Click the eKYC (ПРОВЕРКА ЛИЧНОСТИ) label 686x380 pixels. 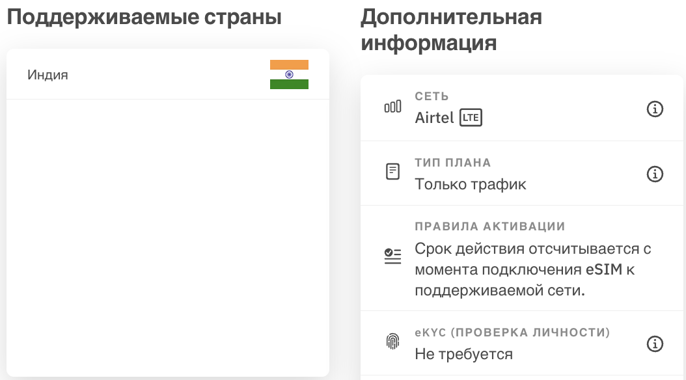(512, 332)
